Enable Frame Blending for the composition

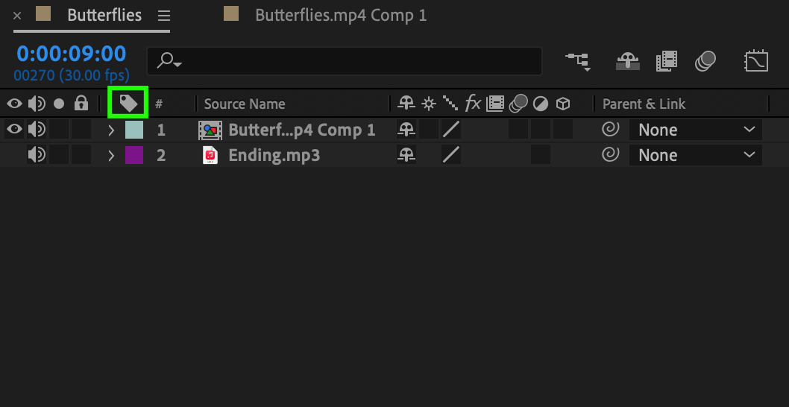[x=666, y=61]
